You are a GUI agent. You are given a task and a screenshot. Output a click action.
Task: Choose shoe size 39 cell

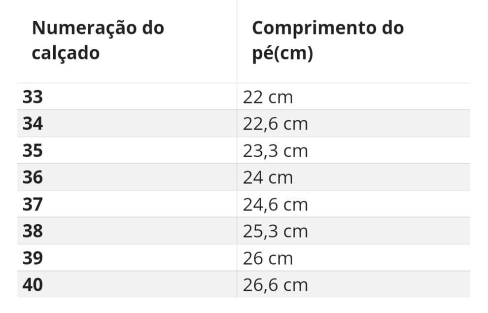[33, 258]
